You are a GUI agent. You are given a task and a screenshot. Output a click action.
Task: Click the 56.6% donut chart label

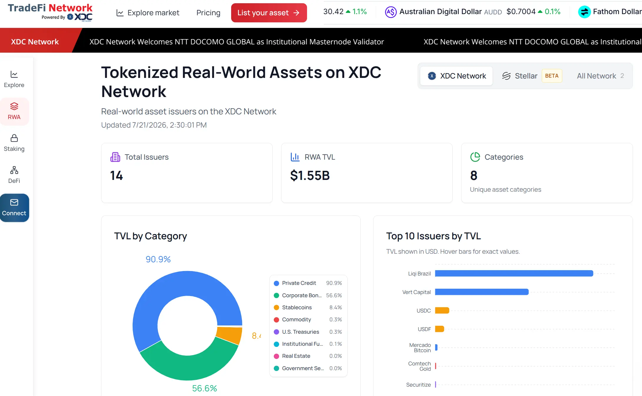tap(204, 388)
